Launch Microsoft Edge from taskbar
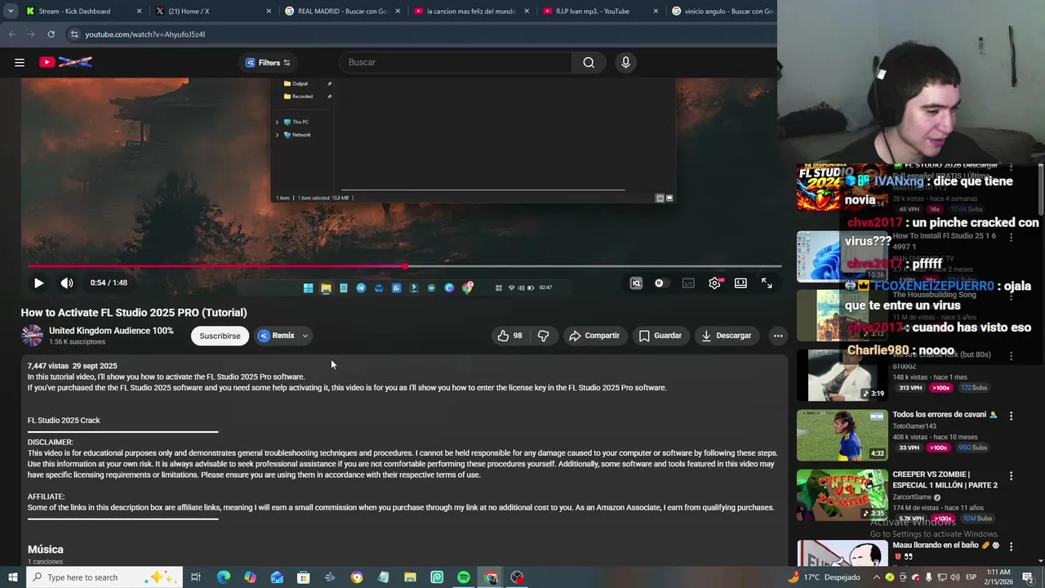Viewport: 1045px width, 588px height. coord(223,577)
